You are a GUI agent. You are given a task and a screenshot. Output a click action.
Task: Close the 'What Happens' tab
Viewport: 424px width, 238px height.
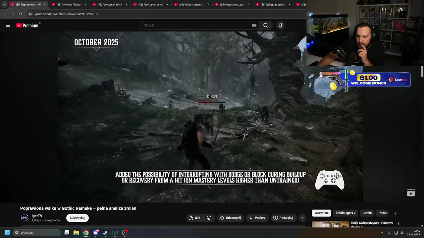[x=208, y=5]
